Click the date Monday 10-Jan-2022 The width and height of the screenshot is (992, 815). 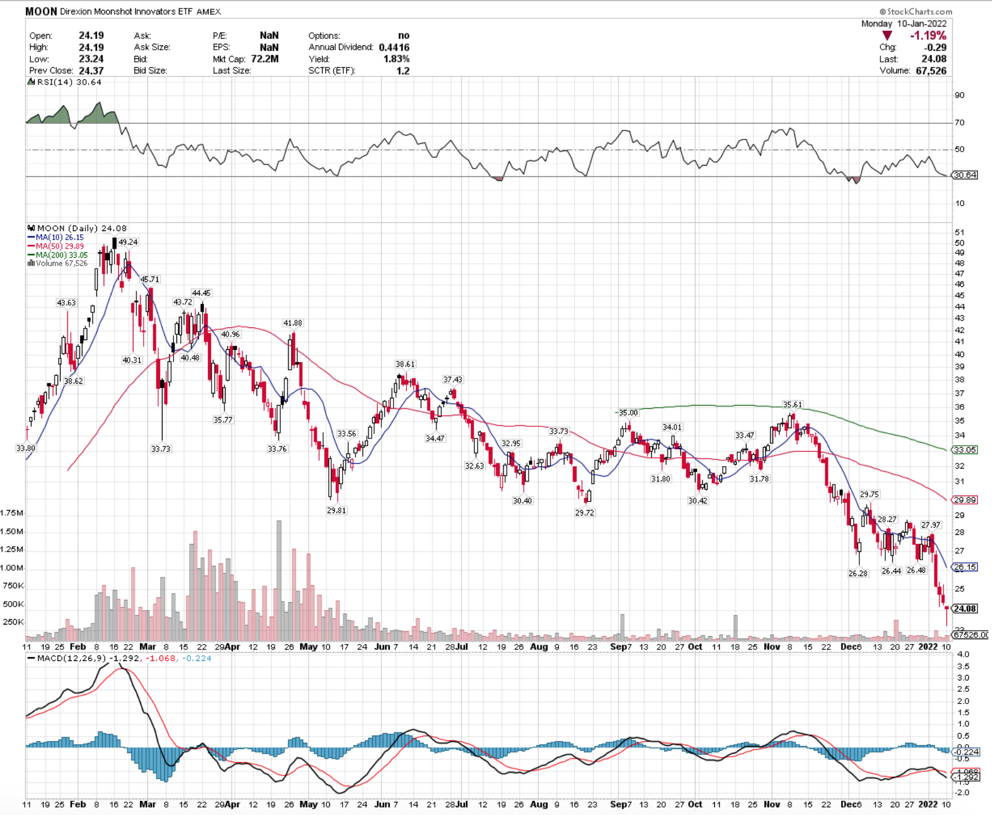tap(904, 24)
